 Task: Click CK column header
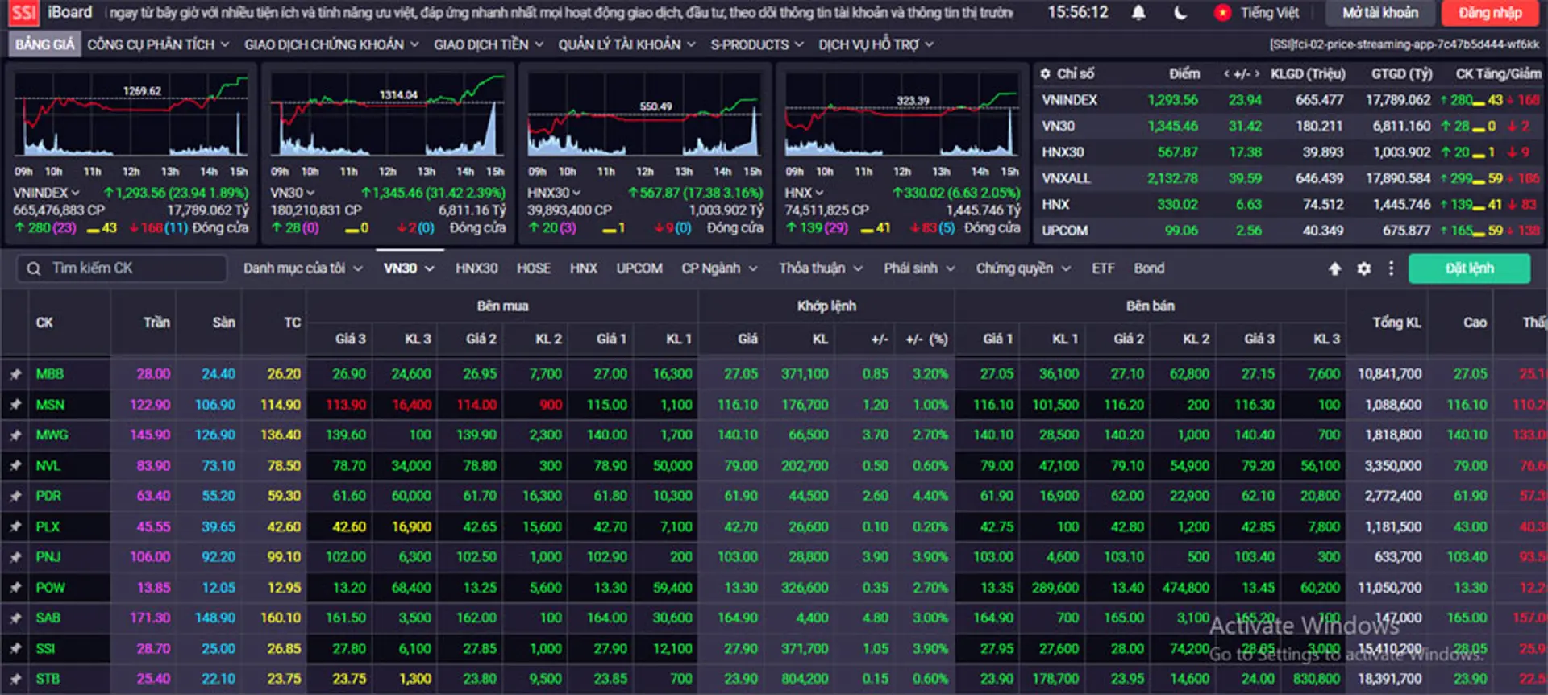[44, 323]
